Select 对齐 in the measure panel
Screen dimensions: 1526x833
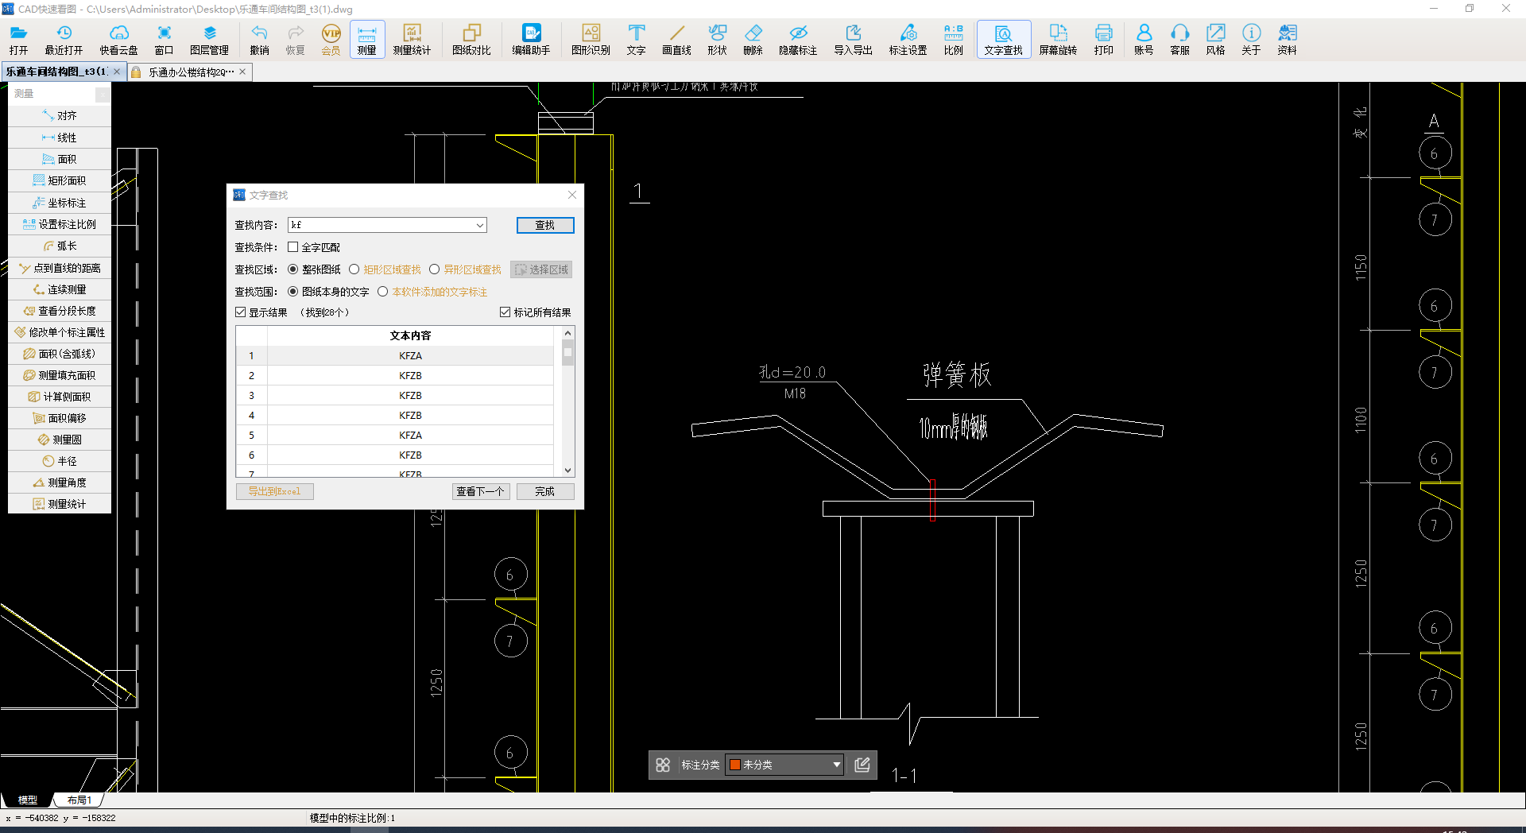(60, 116)
